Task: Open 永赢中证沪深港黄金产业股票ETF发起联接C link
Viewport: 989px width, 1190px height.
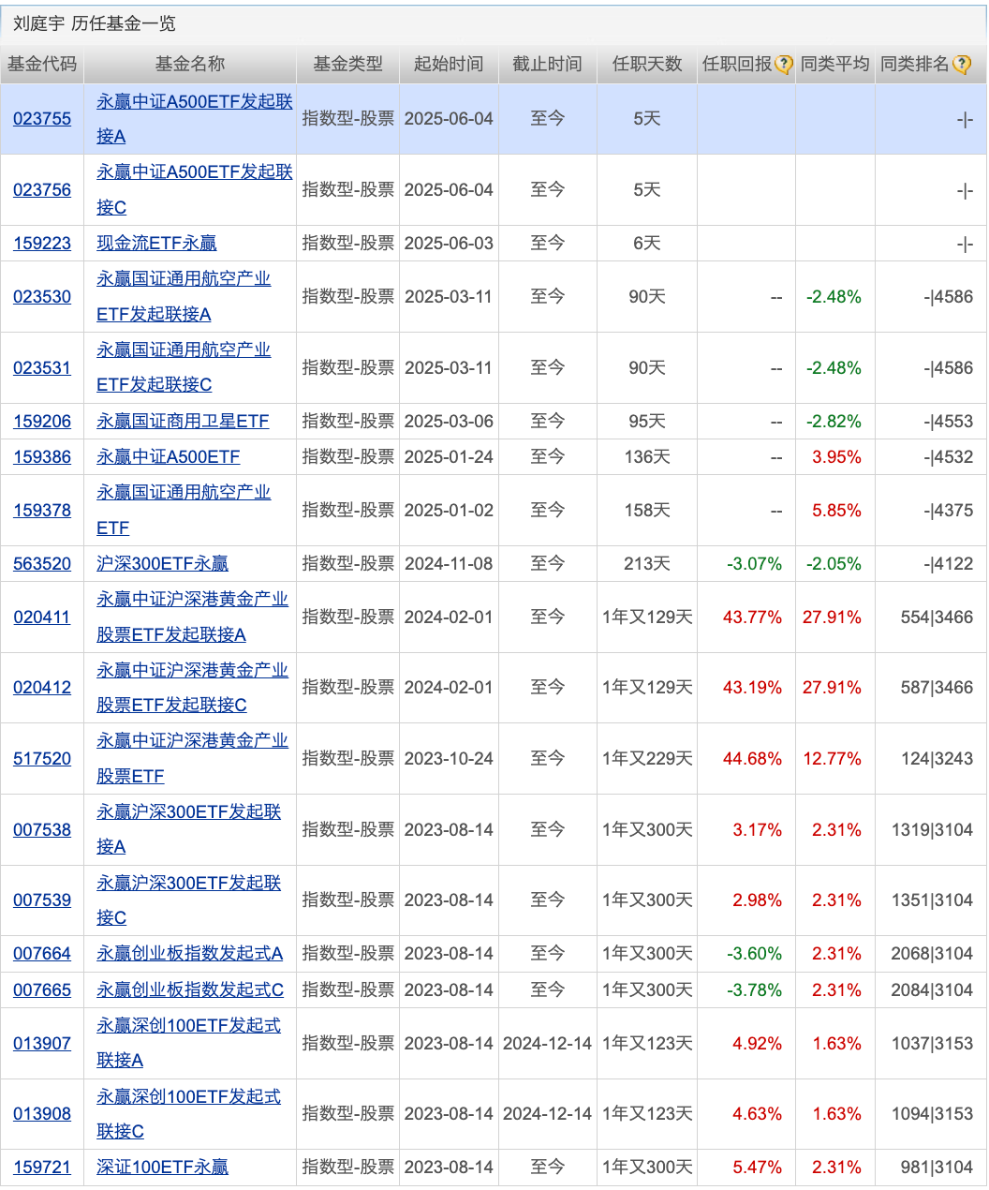Action: pyautogui.click(x=192, y=688)
